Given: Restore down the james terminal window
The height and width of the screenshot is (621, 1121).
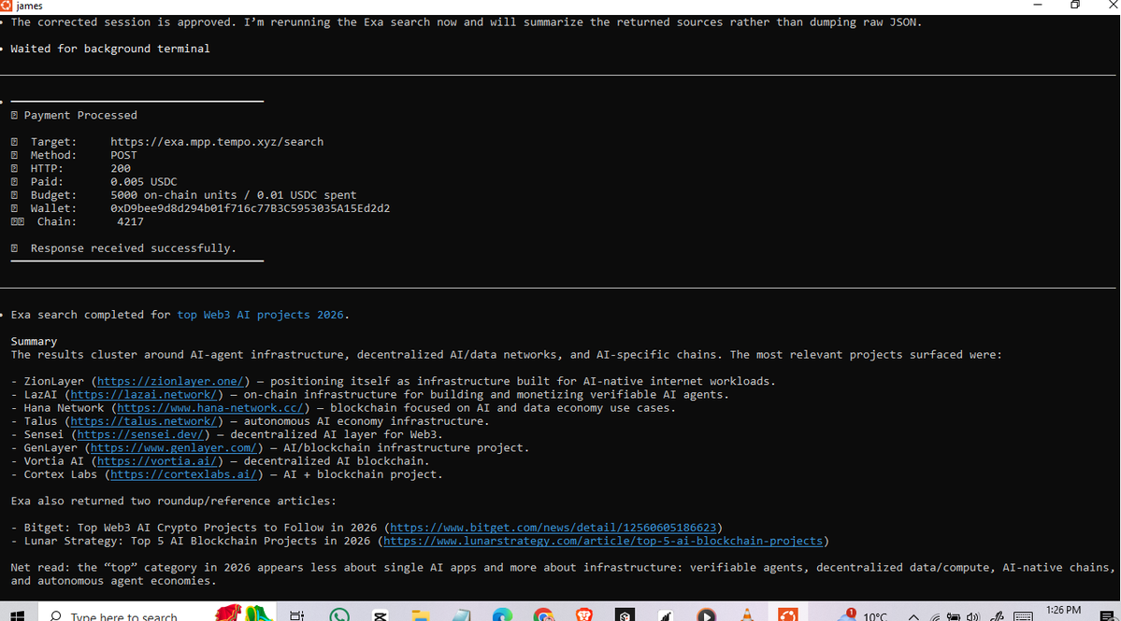Looking at the screenshot, I should [1074, 5].
